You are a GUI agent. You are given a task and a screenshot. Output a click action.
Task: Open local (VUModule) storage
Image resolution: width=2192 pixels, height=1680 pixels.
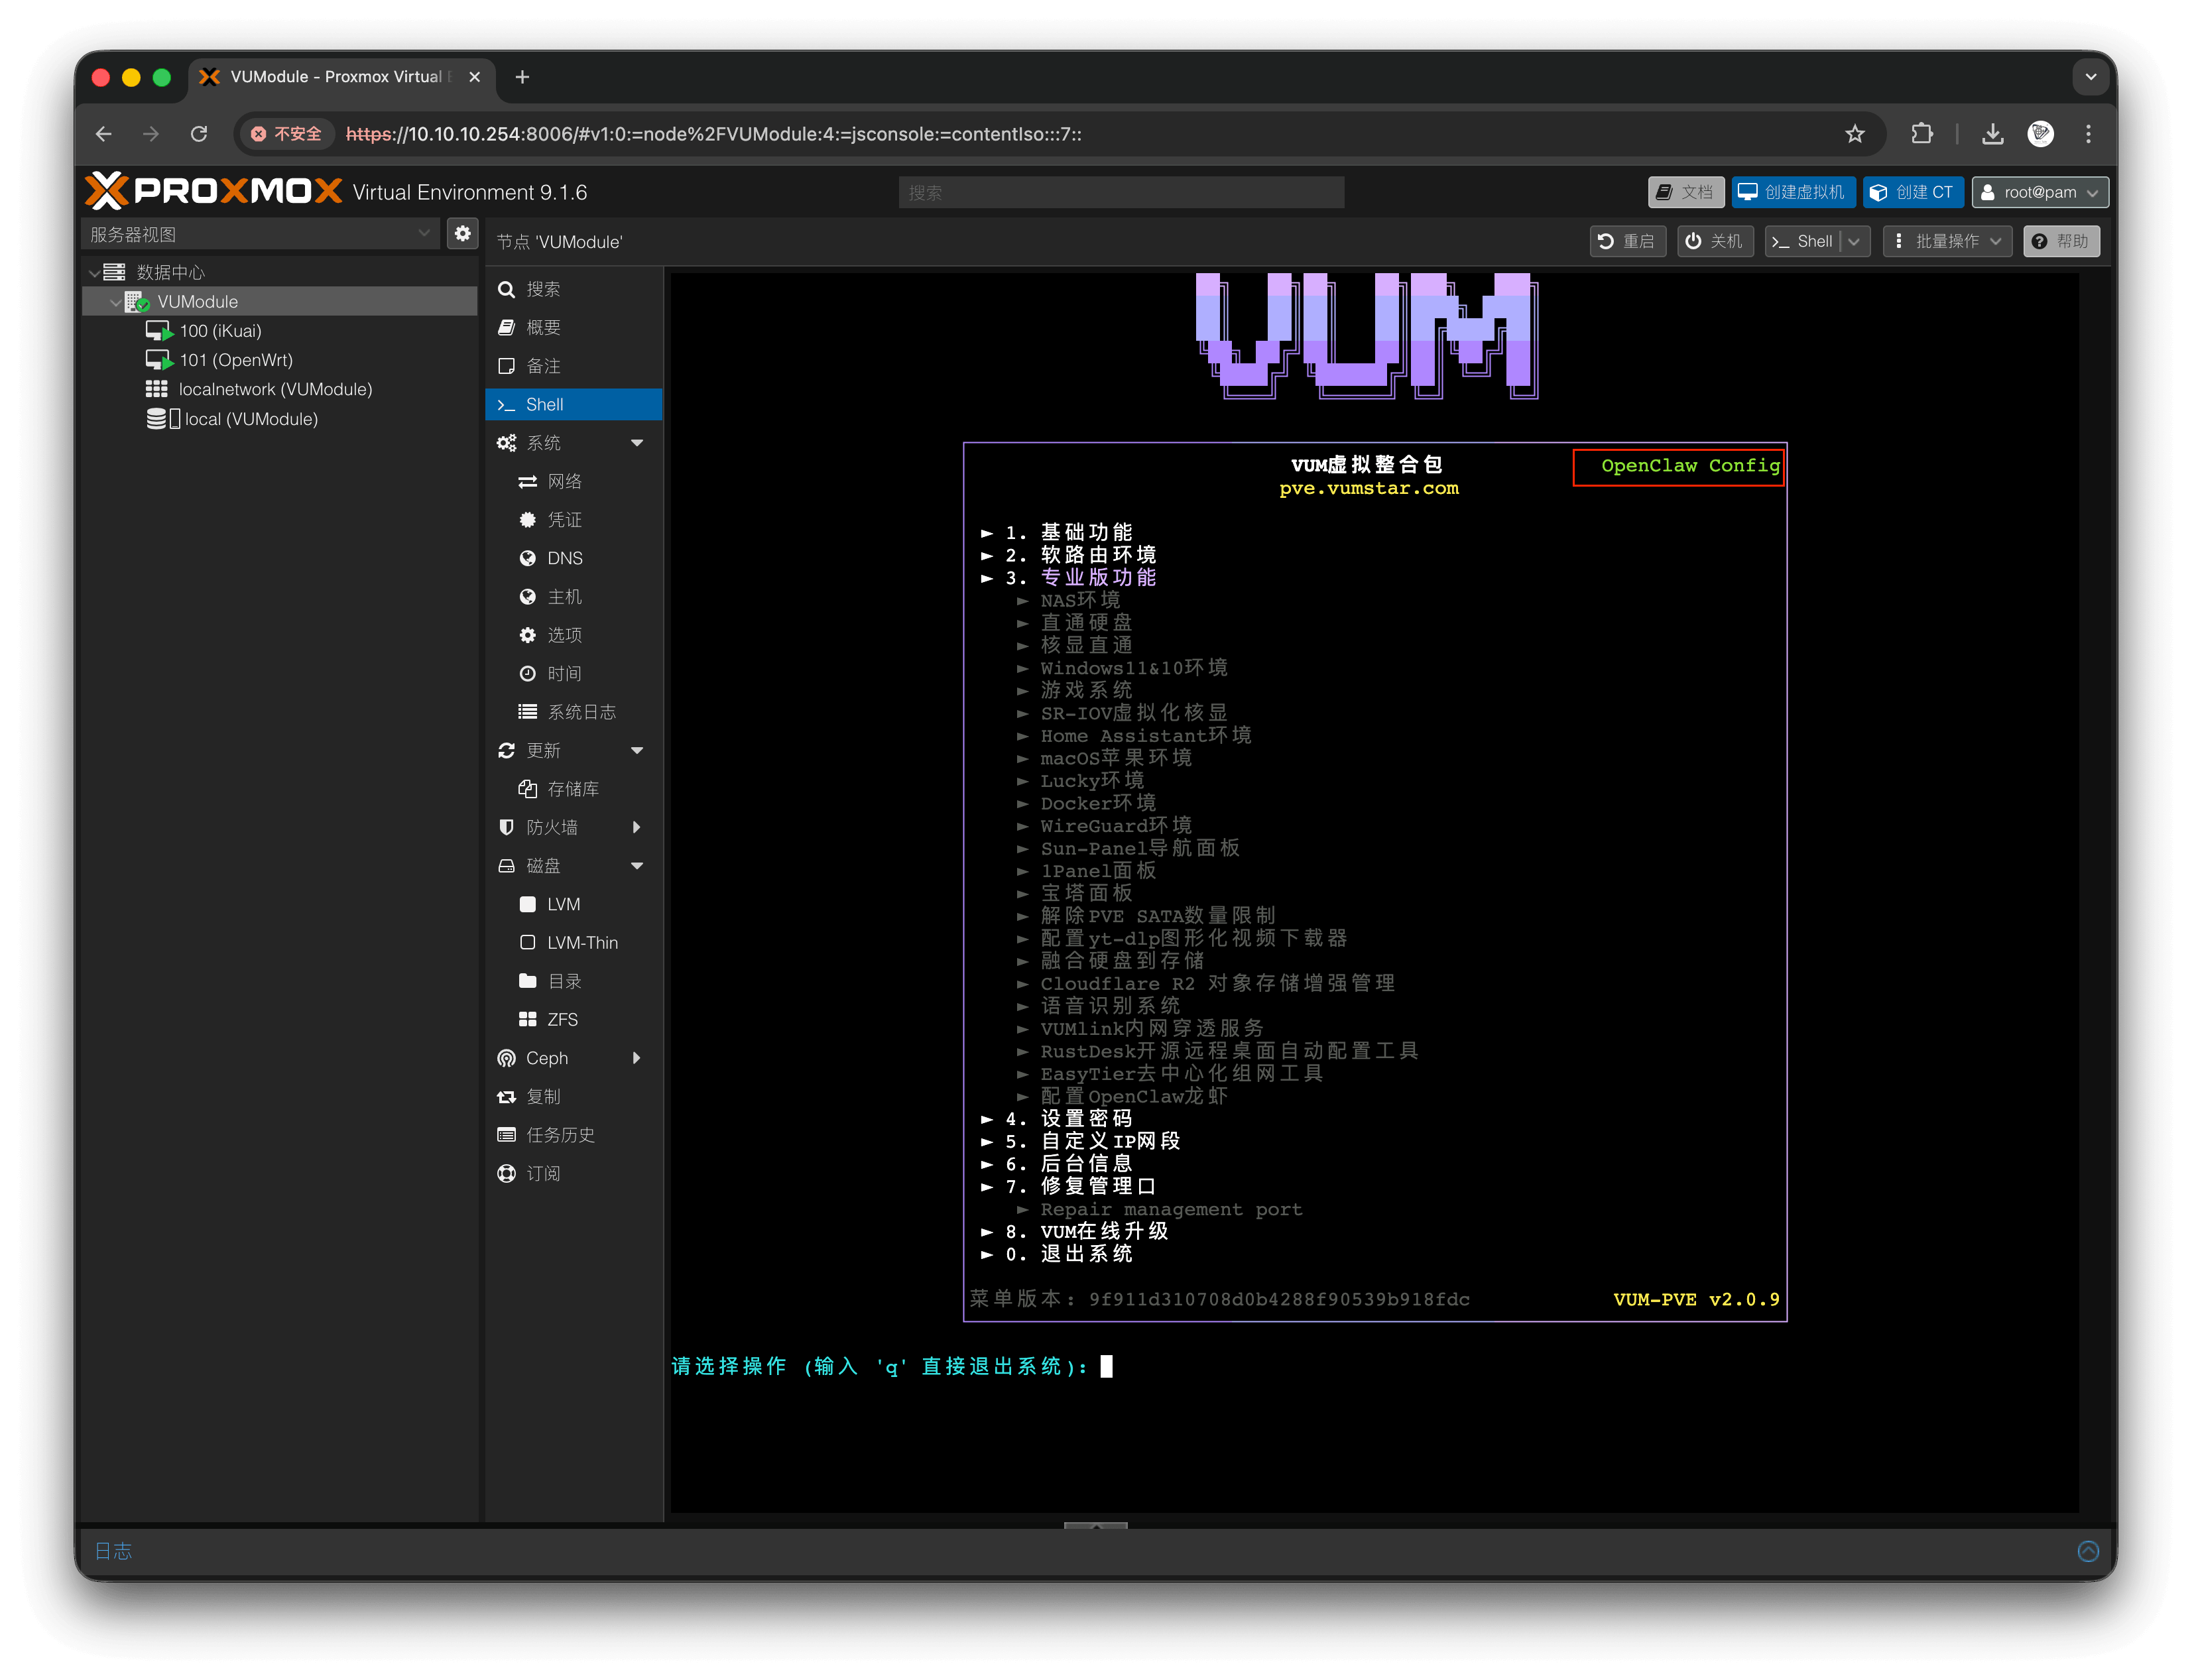point(251,419)
